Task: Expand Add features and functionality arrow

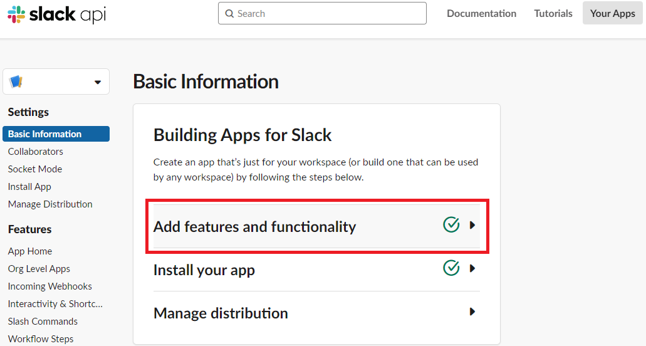Action: (472, 225)
